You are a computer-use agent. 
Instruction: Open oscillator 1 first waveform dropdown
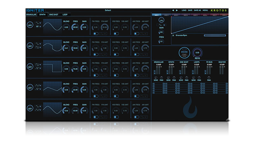pos(38,23)
